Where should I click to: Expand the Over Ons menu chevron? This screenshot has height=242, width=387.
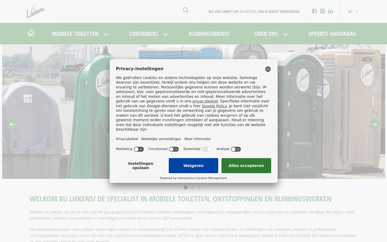285,34
